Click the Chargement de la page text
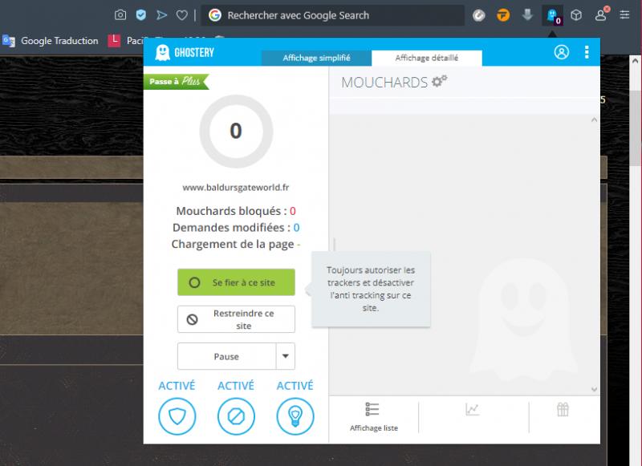 pos(233,245)
